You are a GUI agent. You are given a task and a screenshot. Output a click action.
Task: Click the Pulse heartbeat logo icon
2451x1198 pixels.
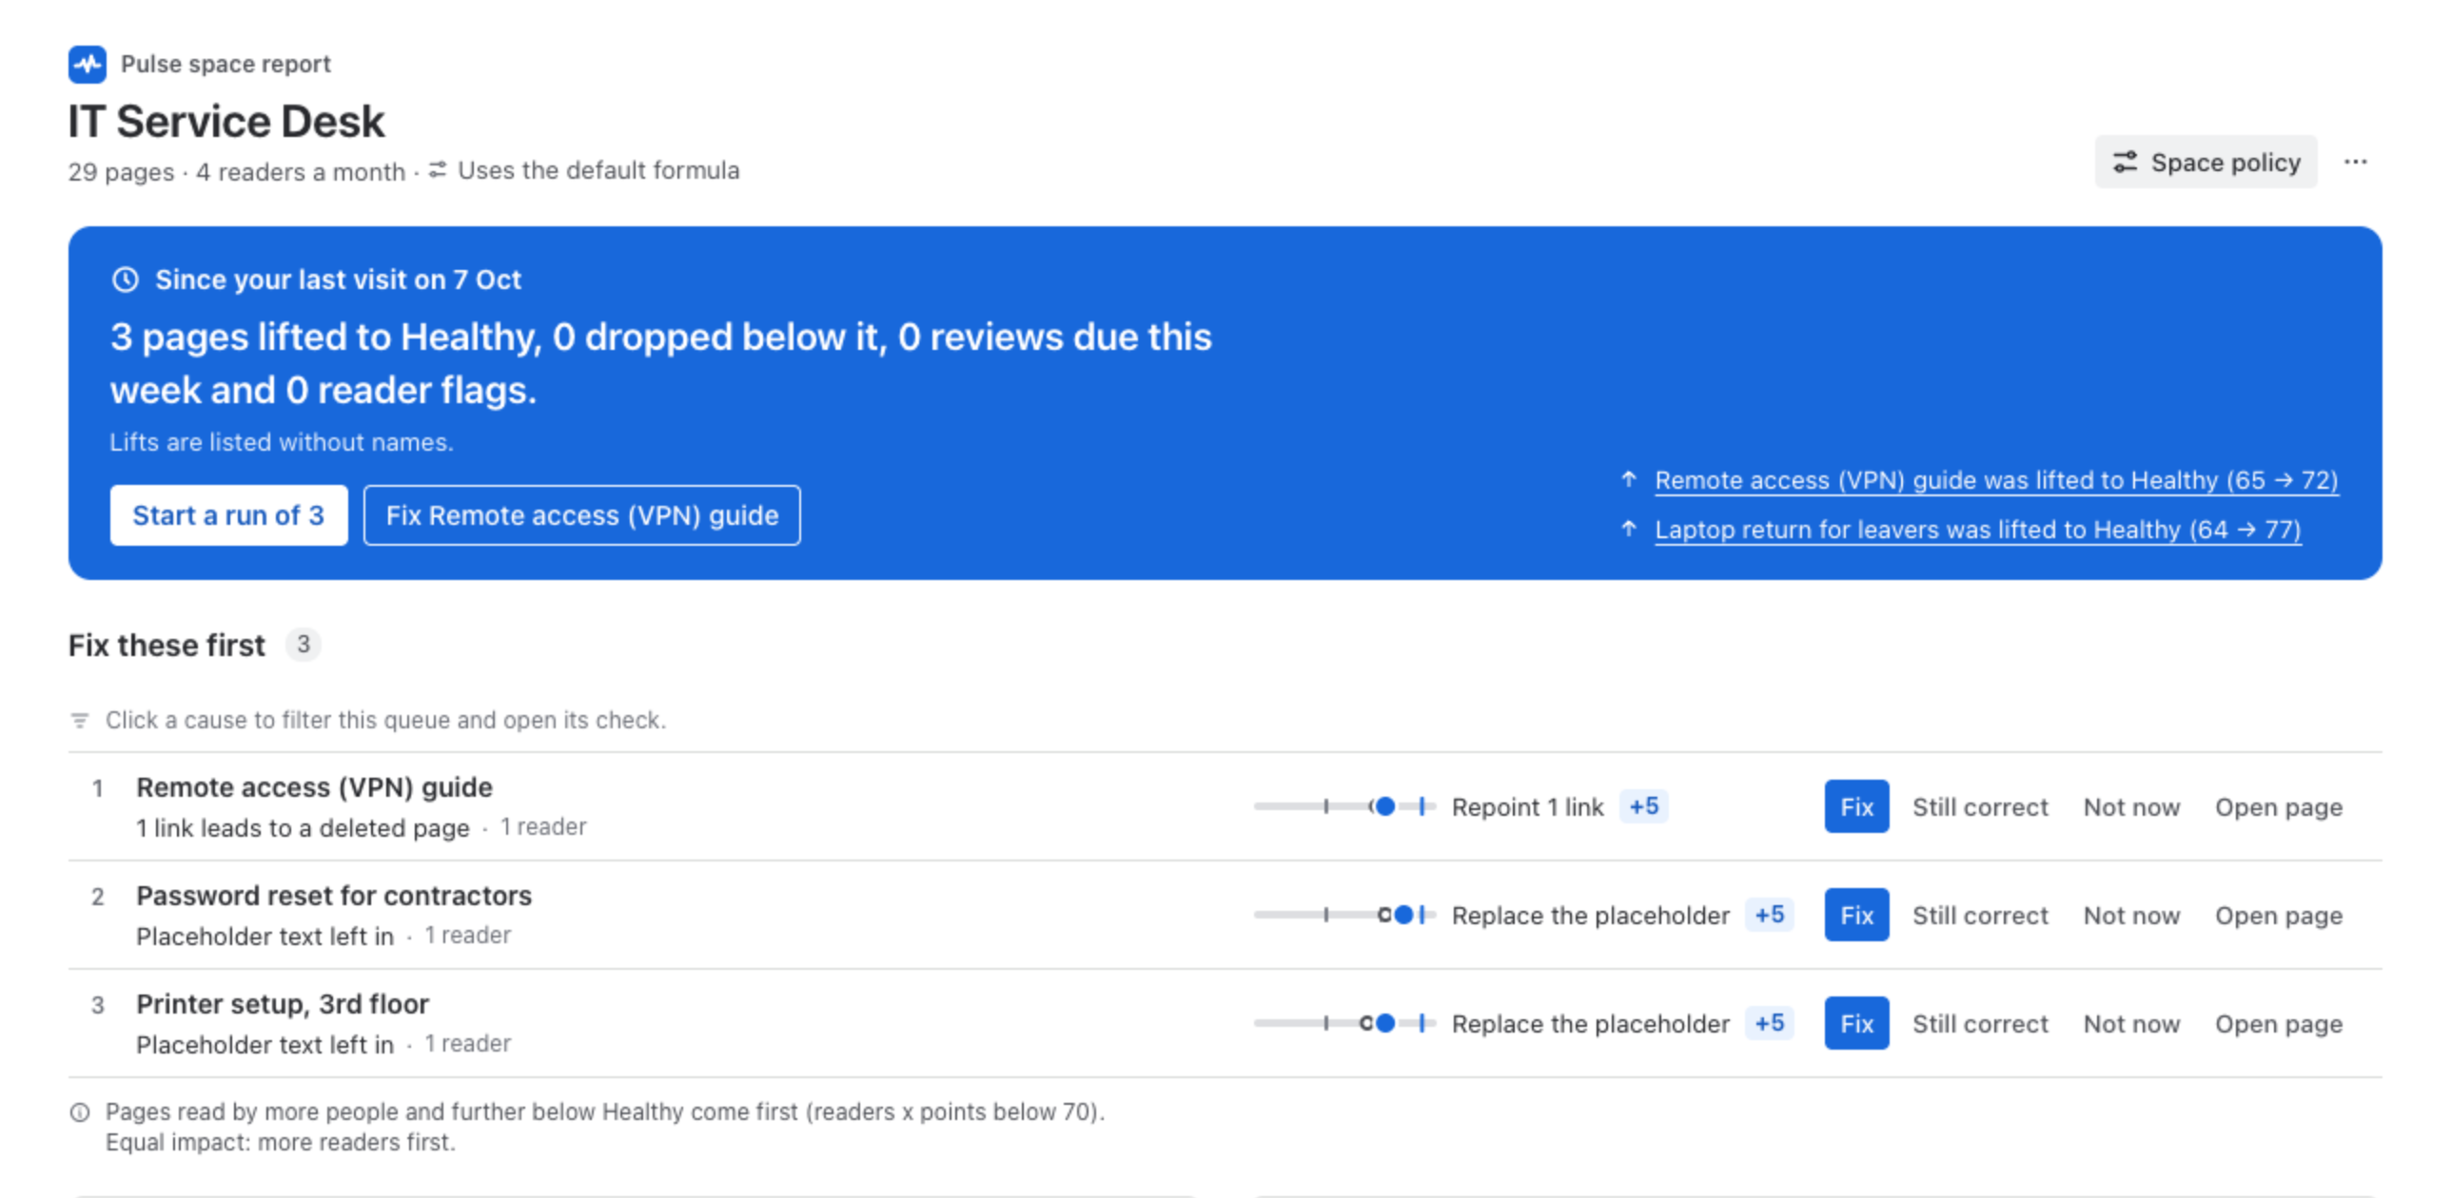(88, 65)
